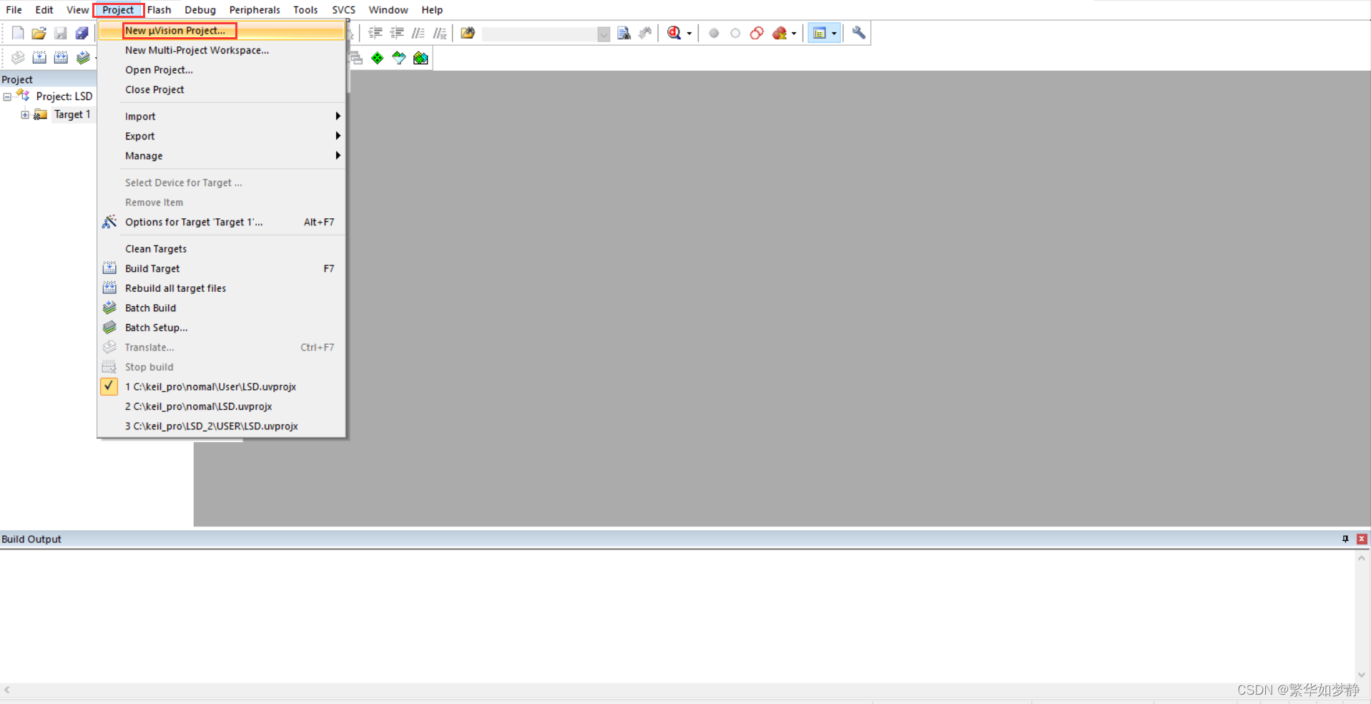Viewport: 1371px width, 704px height.
Task: Click the Build Output vertical scrollbar down arrow
Action: [x=1362, y=675]
